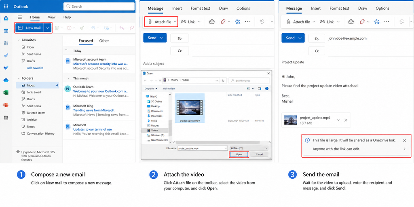Collapse the This month message group

pos(68,78)
